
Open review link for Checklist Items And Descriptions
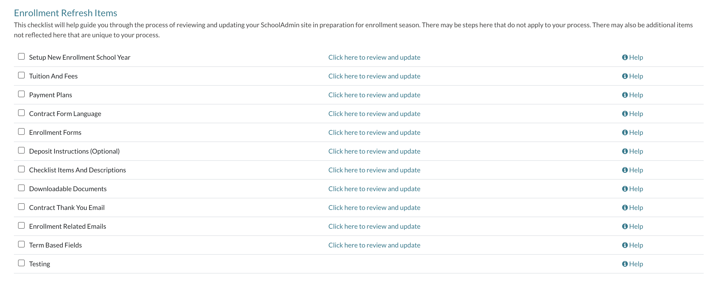click(x=374, y=170)
